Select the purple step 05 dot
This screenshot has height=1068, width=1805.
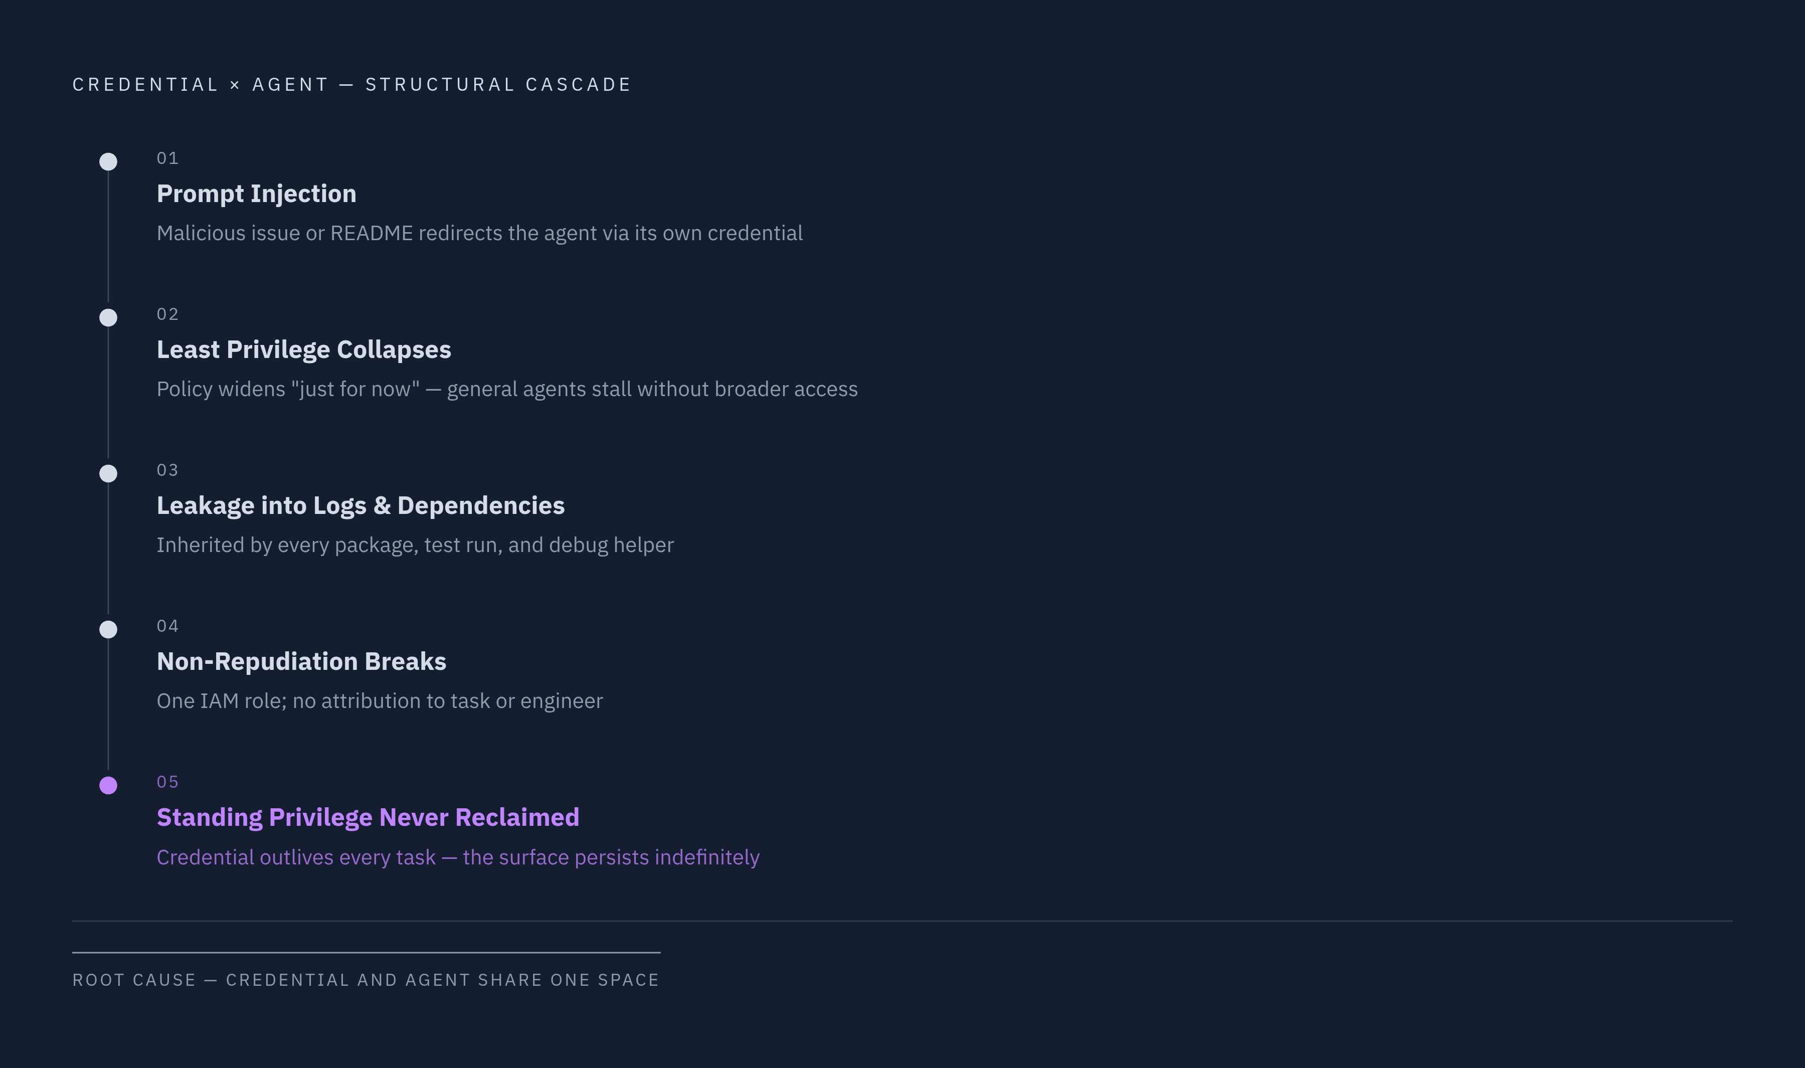[x=108, y=785]
